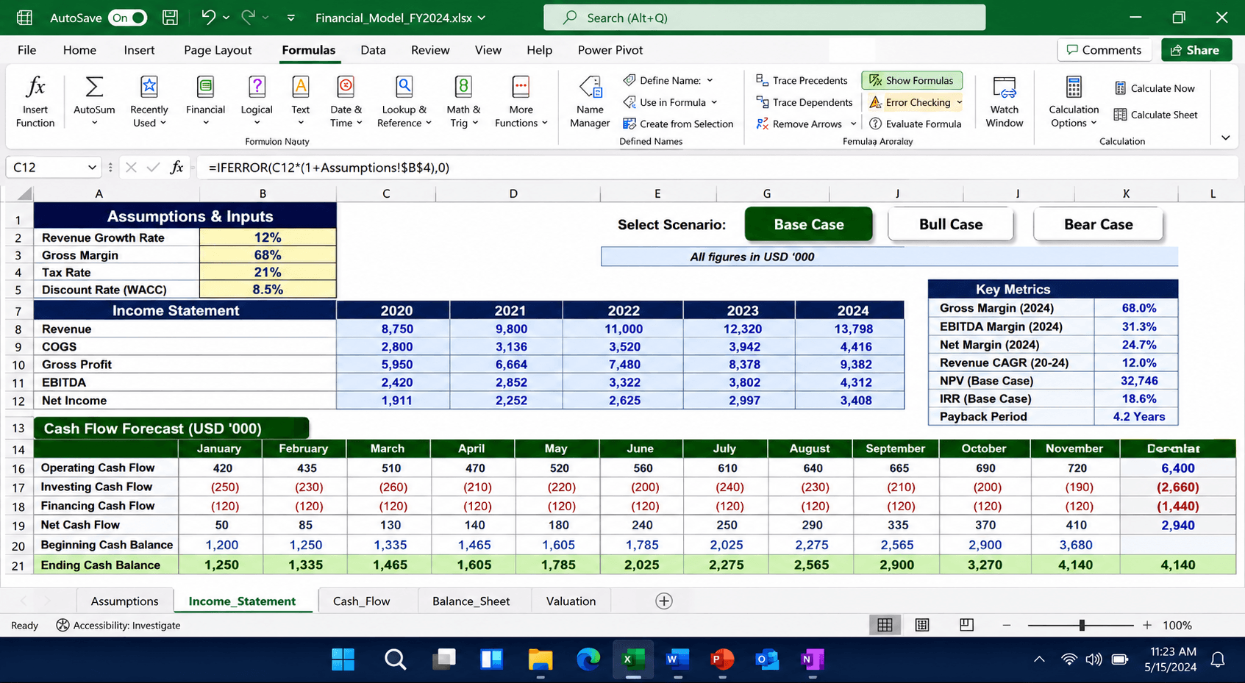Open Microsoft Edge from taskbar
1245x683 pixels.
tap(588, 659)
